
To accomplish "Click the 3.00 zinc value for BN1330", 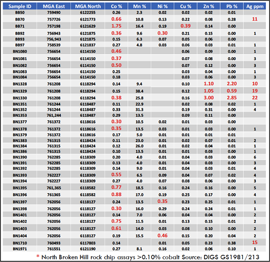I will click(209, 97).
